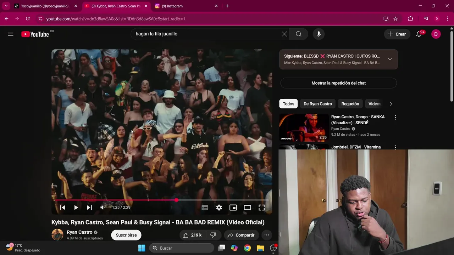Open Chrome profile D button
454x255 pixels.
[x=437, y=19]
